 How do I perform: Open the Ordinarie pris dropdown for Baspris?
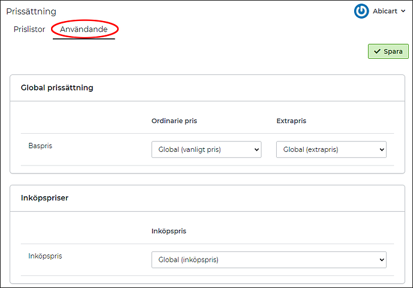(206, 149)
